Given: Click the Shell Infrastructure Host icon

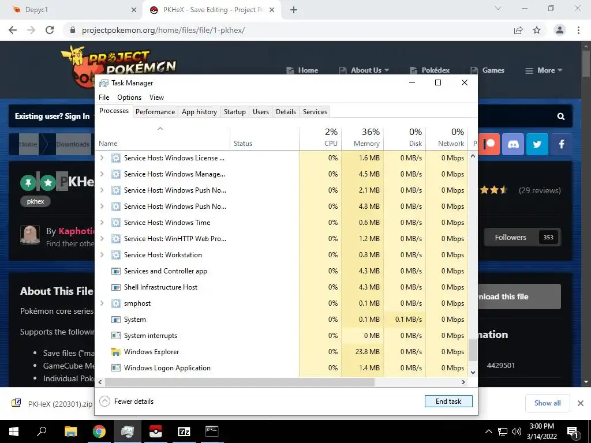Looking at the screenshot, I should pos(115,287).
